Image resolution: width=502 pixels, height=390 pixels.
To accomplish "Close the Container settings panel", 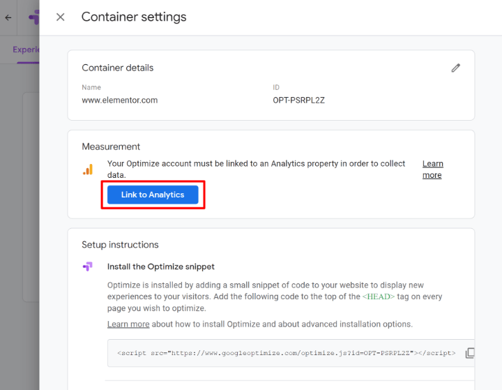I will click(x=61, y=17).
